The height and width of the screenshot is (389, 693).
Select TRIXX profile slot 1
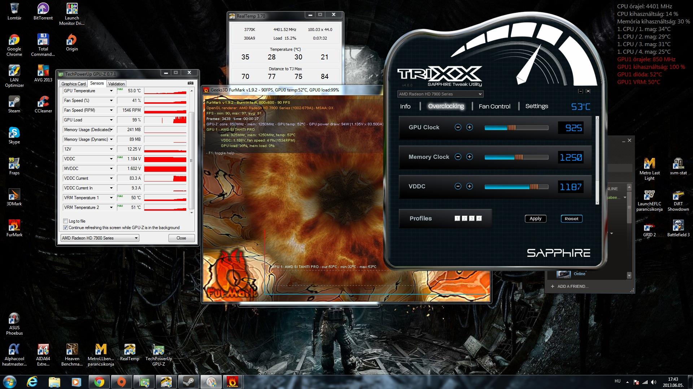tap(457, 218)
